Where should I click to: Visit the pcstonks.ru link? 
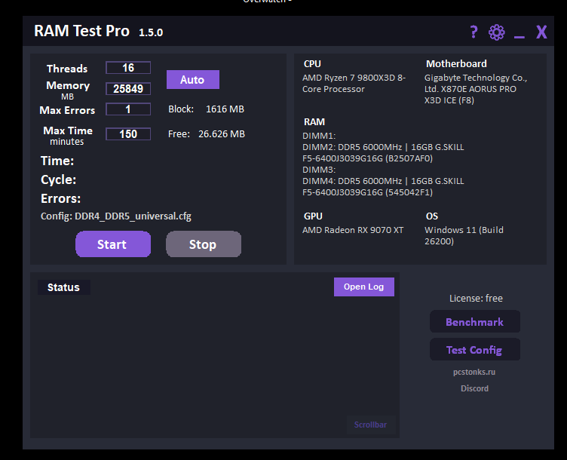click(x=474, y=372)
